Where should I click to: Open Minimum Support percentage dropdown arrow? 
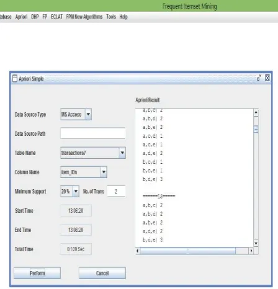coord(76,191)
